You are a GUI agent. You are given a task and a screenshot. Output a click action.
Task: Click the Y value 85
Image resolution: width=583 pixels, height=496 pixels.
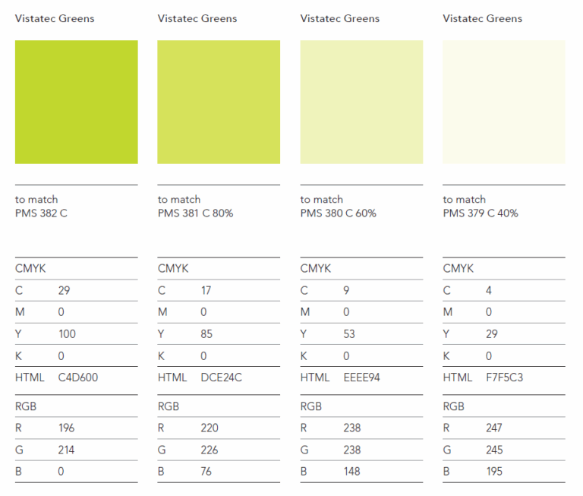click(x=206, y=333)
